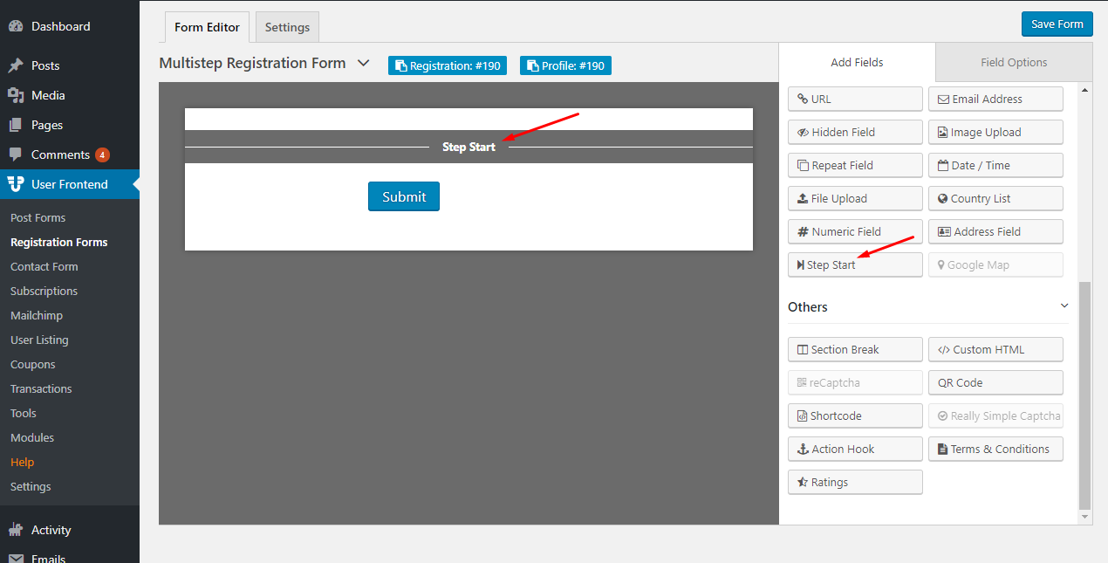Open the Settings tab of form
The image size is (1108, 563).
[287, 27]
